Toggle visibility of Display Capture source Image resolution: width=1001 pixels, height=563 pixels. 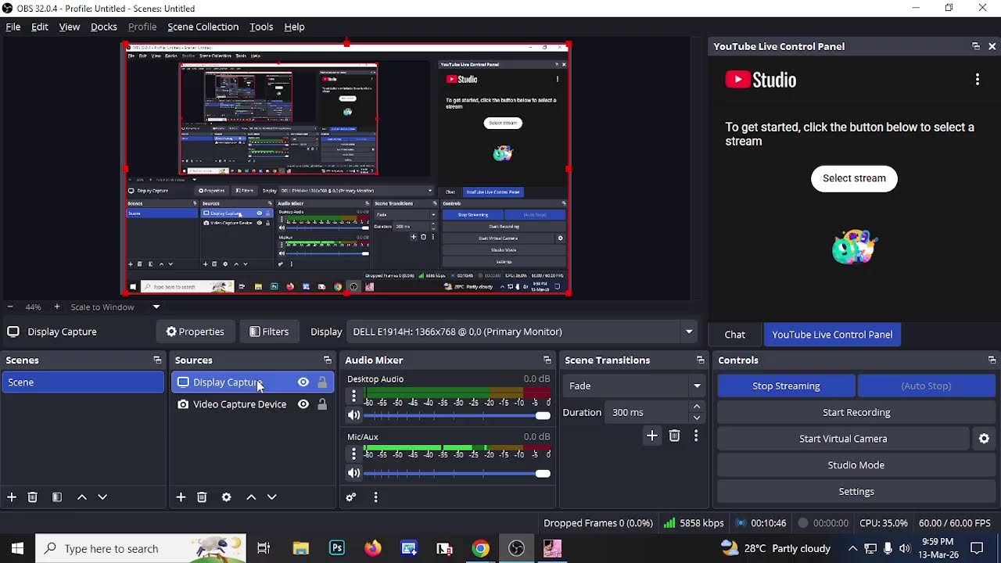(303, 382)
